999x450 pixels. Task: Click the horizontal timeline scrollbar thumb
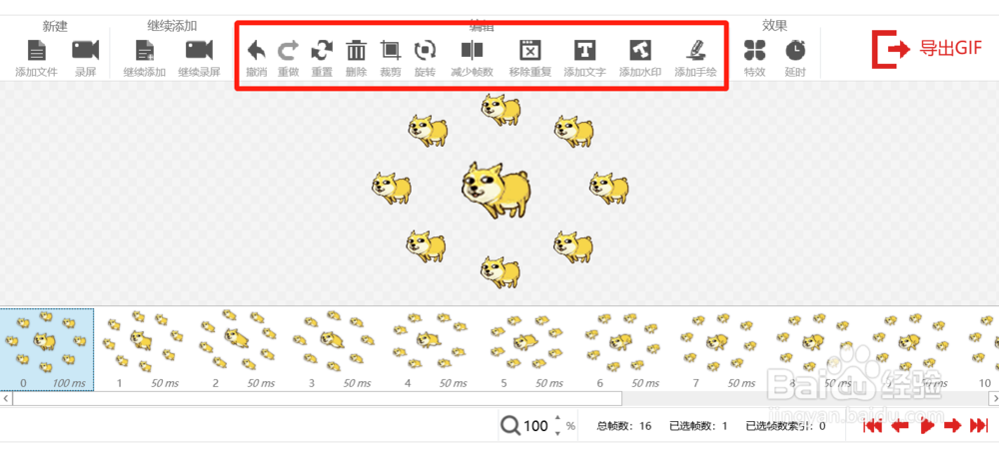tap(317, 398)
